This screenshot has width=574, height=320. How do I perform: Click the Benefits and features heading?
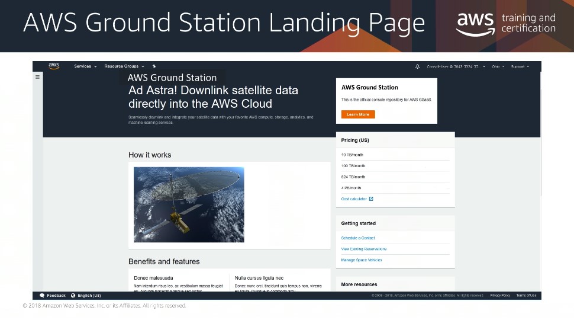click(164, 261)
